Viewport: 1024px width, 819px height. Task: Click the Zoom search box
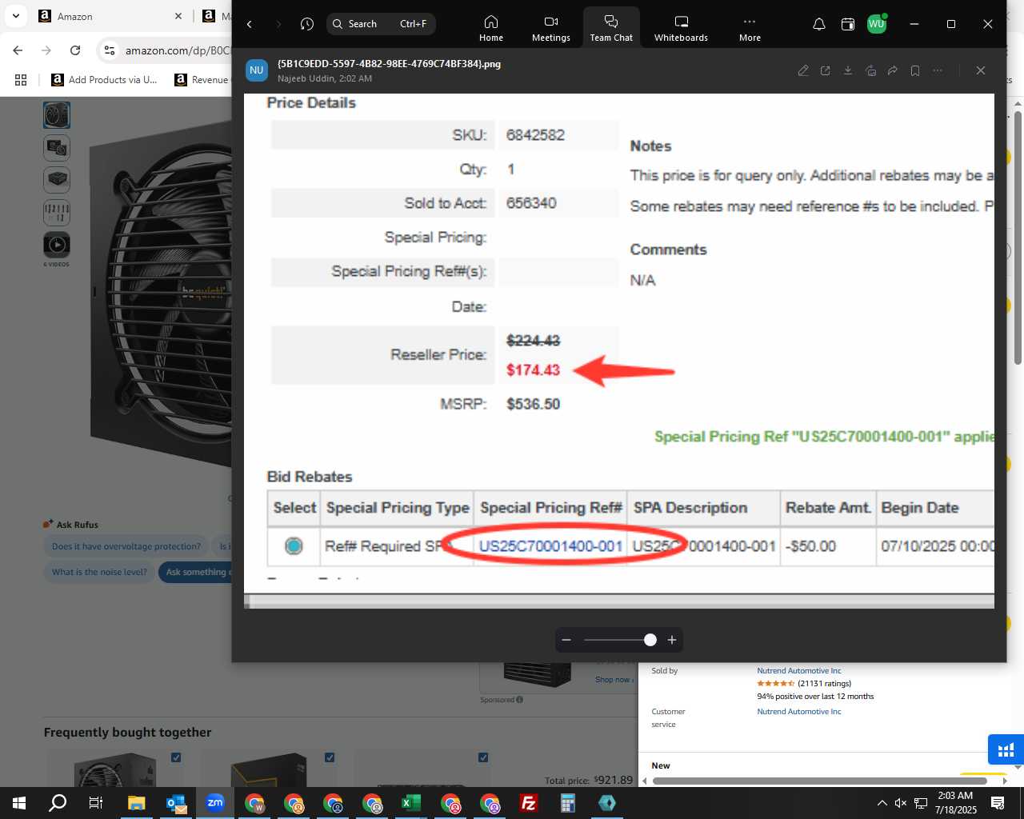(381, 24)
